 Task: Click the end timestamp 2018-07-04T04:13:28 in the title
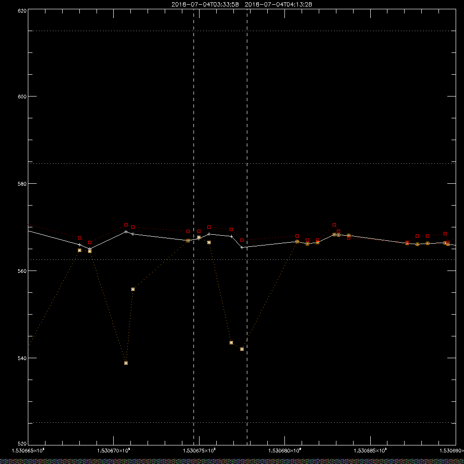point(278,5)
